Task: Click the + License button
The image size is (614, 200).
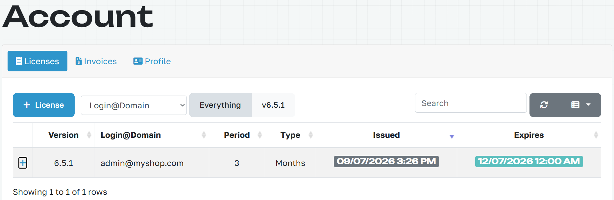Action: 44,105
